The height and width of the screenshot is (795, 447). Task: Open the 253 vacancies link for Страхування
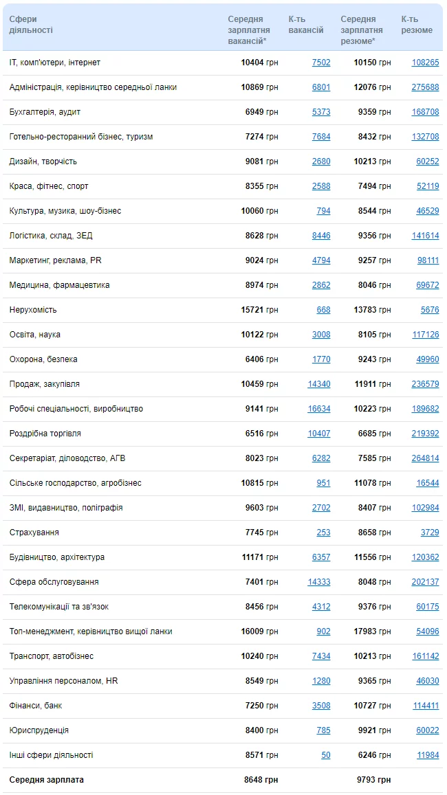324,533
